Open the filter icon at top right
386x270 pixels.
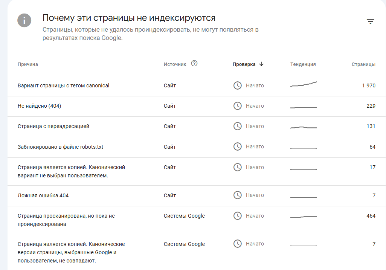[x=370, y=21]
